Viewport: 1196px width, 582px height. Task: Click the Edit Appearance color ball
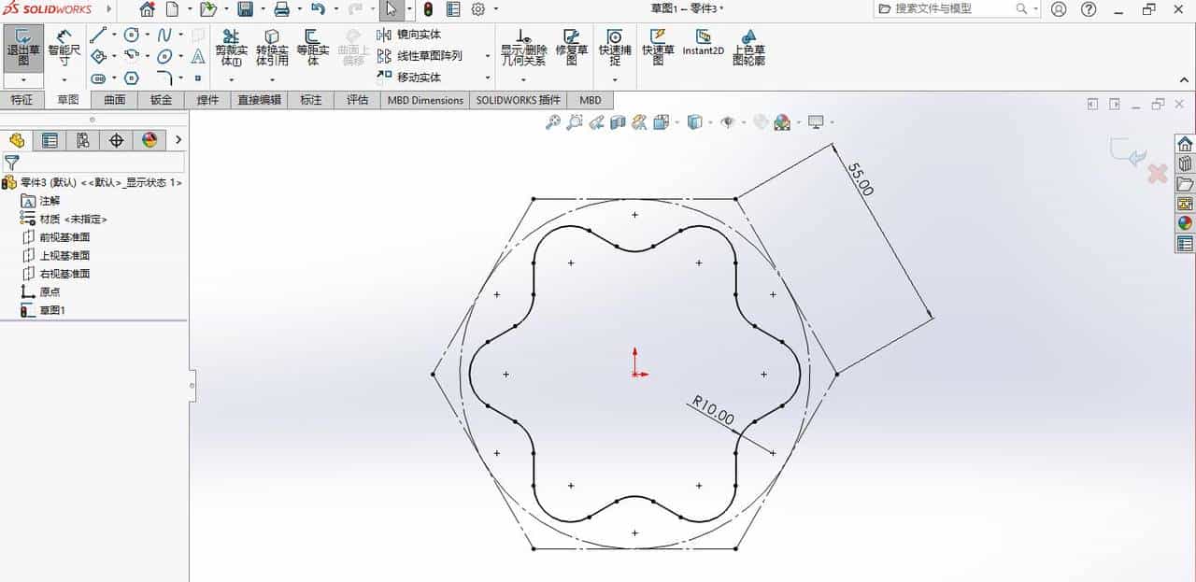784,121
